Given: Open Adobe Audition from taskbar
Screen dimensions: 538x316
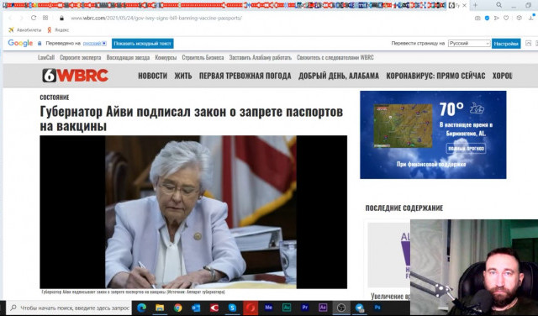Looking at the screenshot, I should click(287, 308).
